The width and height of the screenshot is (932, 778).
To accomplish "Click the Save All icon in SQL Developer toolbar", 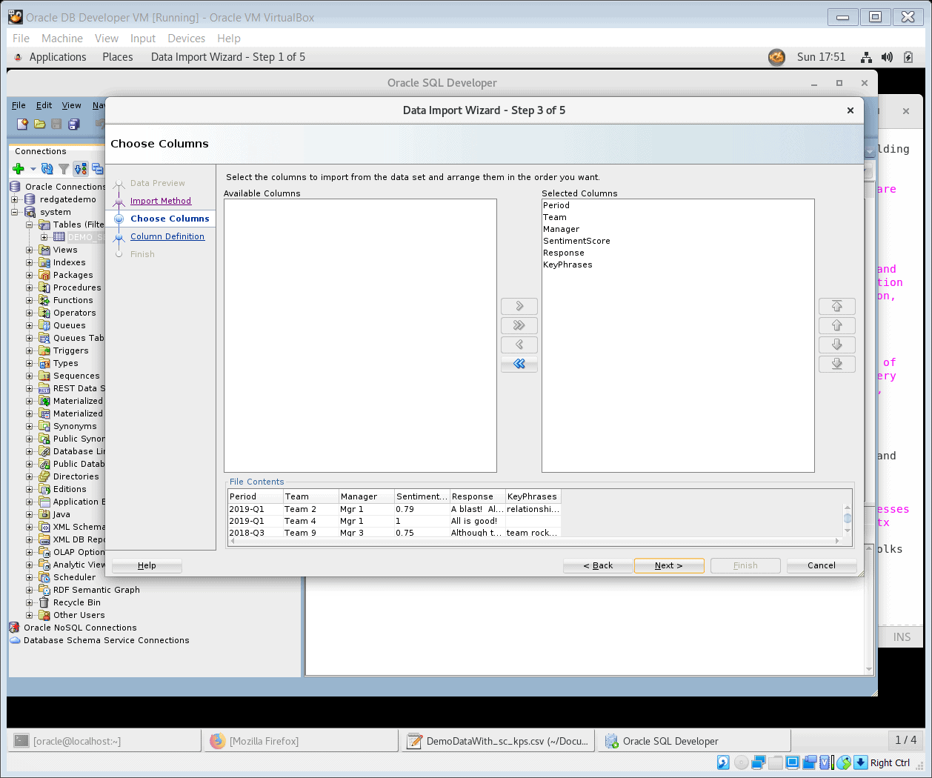I will tap(73, 124).
